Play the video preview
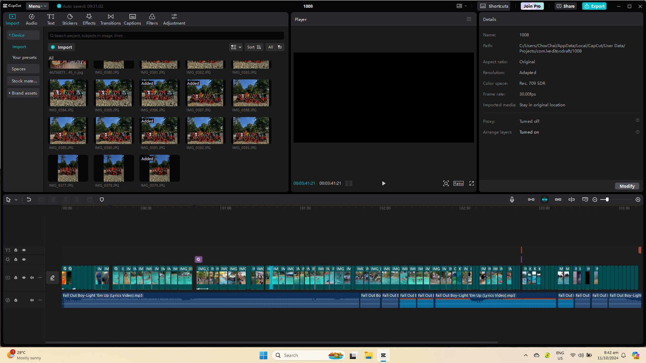 pyautogui.click(x=383, y=183)
